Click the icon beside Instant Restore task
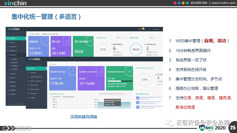The height and width of the screenshot is (133, 237). coord(138,98)
